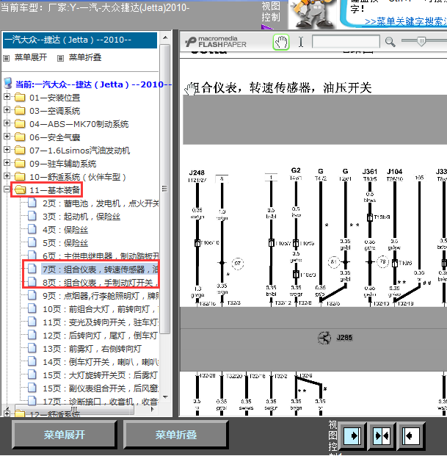Image resolution: width=447 pixels, height=456 pixels.
Task: Select the FlashPaper hand pan tool
Action: point(281,42)
